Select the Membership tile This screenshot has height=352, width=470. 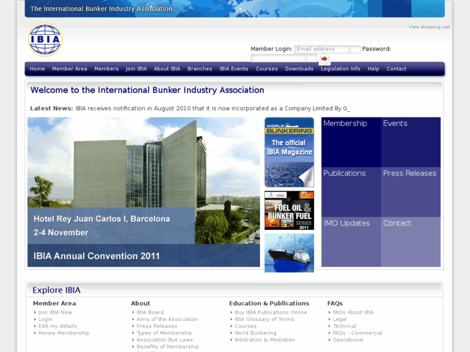click(x=351, y=142)
